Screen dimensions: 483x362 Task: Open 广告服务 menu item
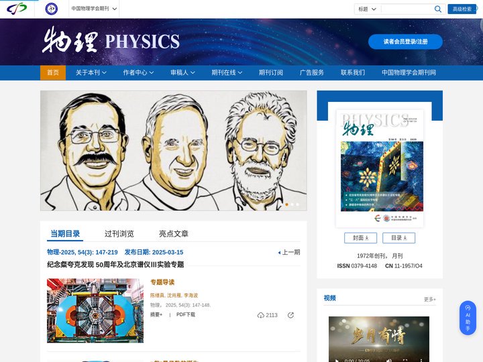point(312,72)
